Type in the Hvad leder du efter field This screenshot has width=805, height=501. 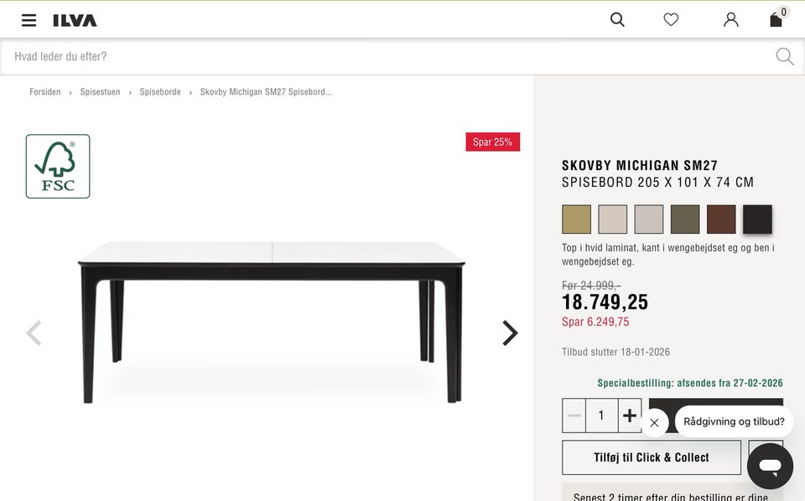386,56
